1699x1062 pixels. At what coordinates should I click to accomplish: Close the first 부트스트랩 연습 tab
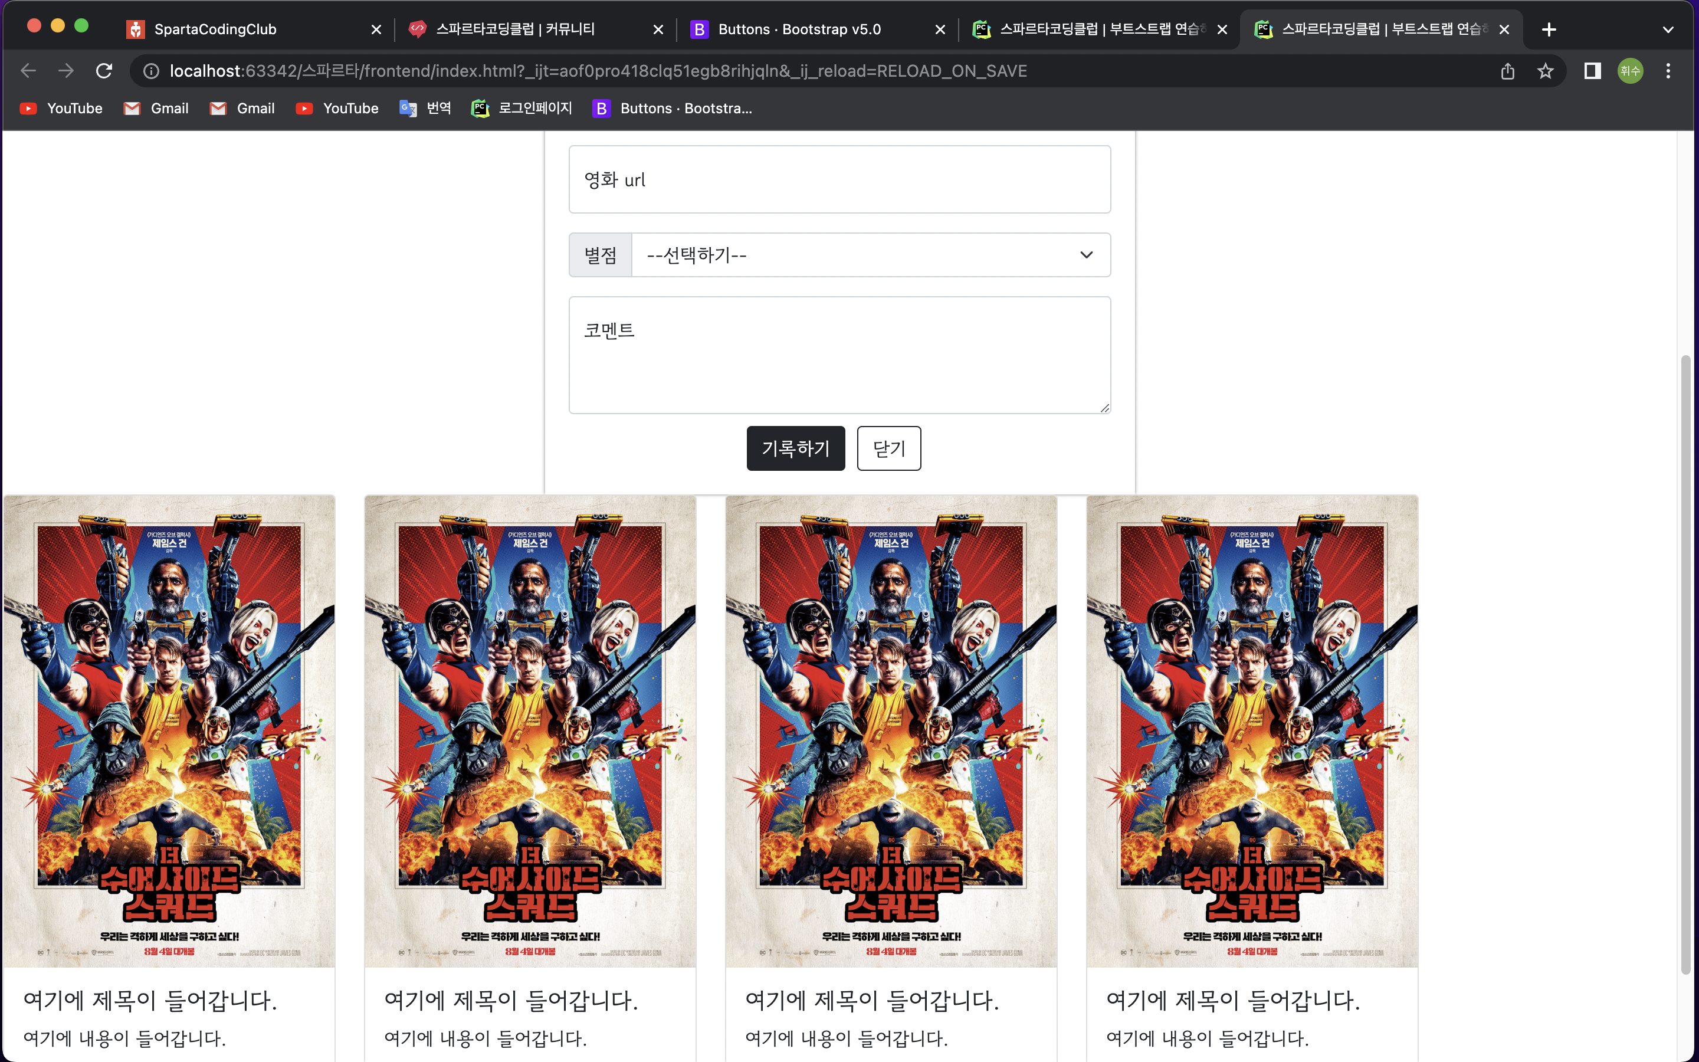tap(1222, 29)
